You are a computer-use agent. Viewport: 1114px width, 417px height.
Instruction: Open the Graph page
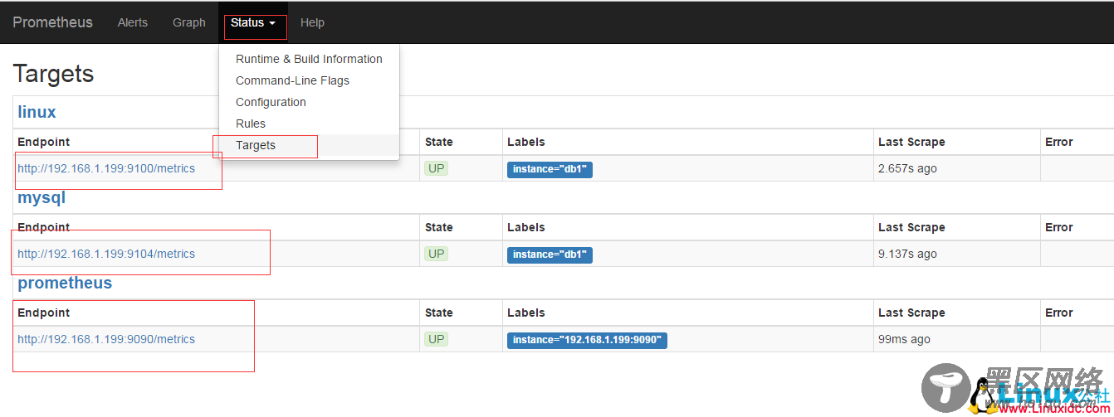tap(189, 22)
